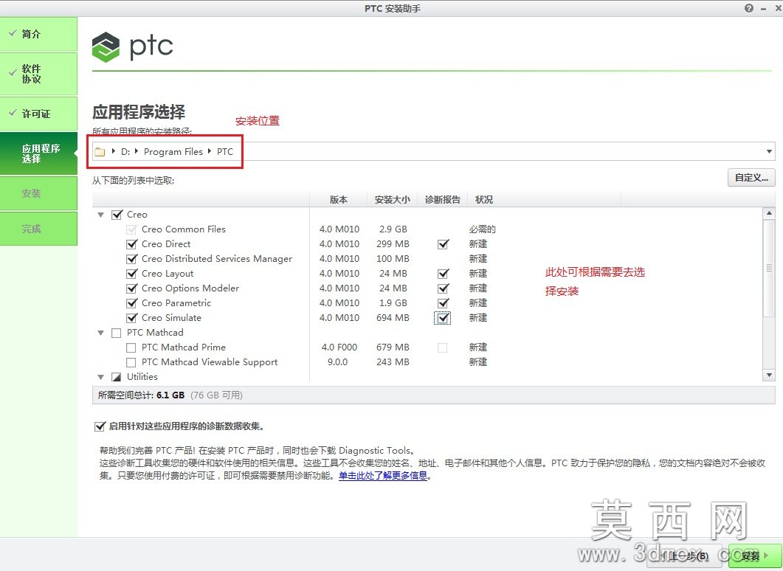Image resolution: width=783 pixels, height=571 pixels.
Task: Toggle diagnostic report for Creo Simulate
Action: 443,318
